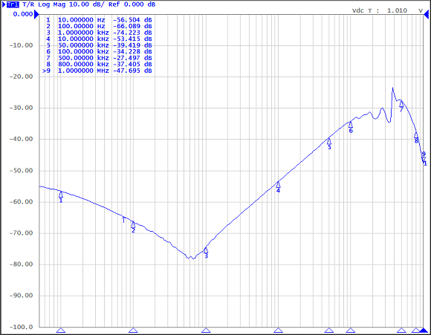Select marker 2 triangle at 100 Hz
This screenshot has width=431, height=335.
click(133, 224)
